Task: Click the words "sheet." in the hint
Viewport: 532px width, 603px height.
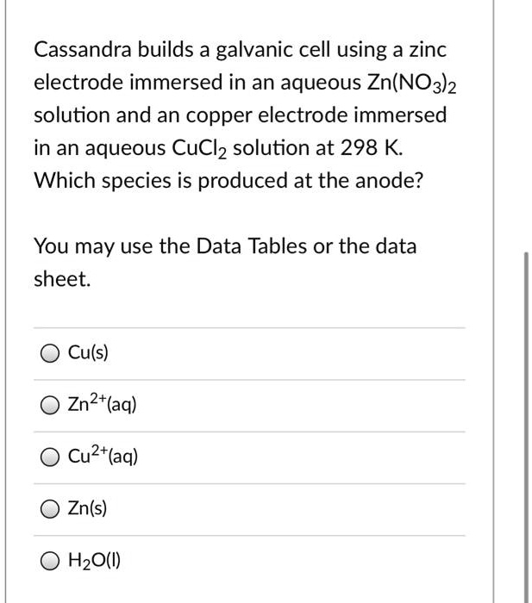Action: (x=61, y=280)
